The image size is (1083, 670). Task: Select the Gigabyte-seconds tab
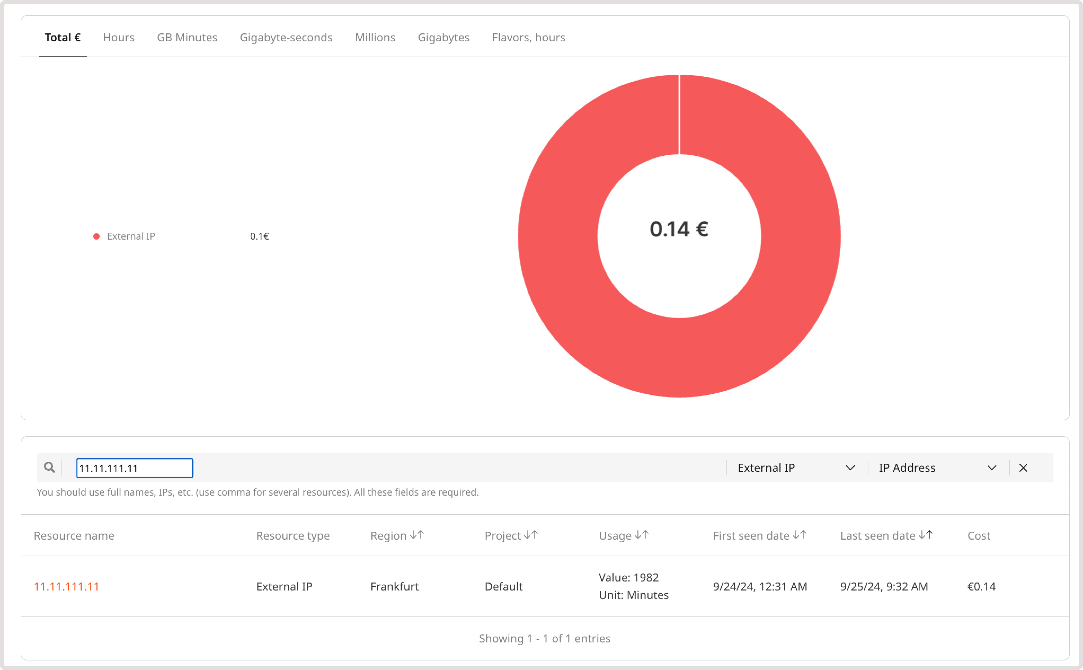286,37
